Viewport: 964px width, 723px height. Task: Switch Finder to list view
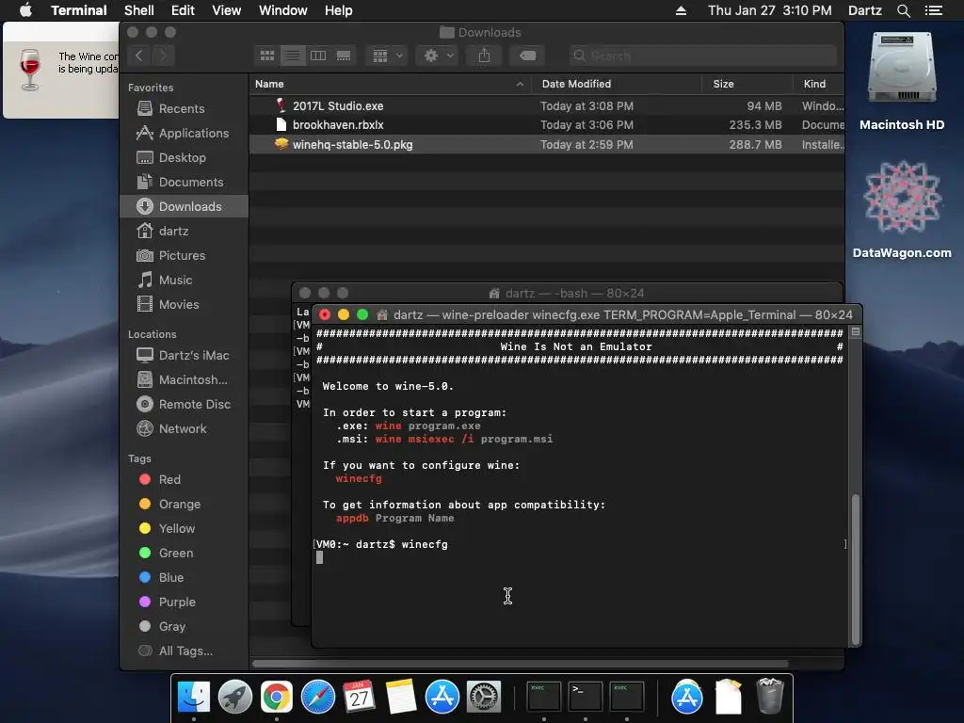coord(293,56)
